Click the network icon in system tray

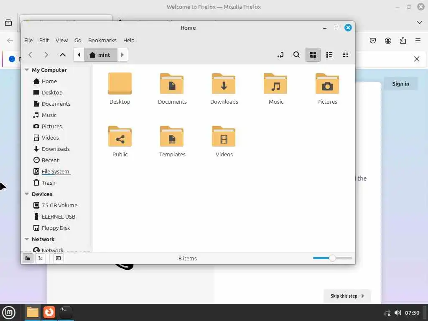[387, 313]
